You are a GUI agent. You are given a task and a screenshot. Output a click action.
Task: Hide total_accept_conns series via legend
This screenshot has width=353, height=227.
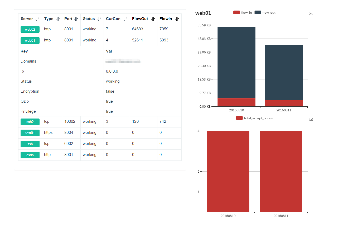click(254, 118)
